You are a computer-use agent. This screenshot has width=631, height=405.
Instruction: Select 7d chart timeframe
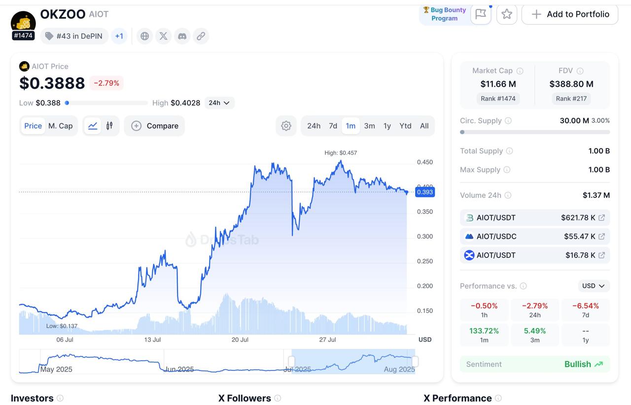pos(333,126)
